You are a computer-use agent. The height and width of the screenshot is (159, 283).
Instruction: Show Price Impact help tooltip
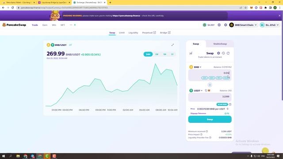click(x=201, y=134)
